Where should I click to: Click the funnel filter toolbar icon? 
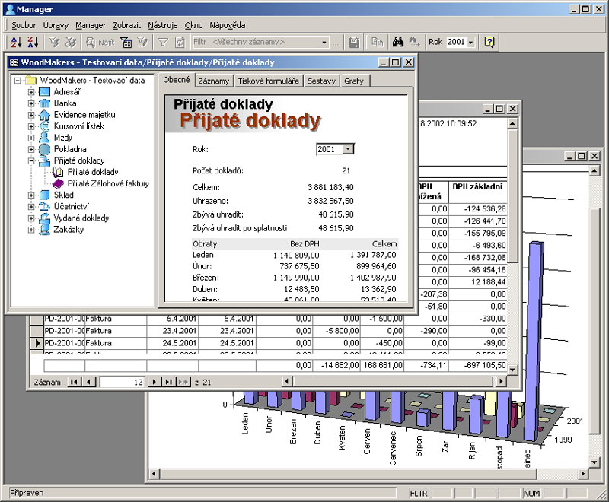pos(162,43)
